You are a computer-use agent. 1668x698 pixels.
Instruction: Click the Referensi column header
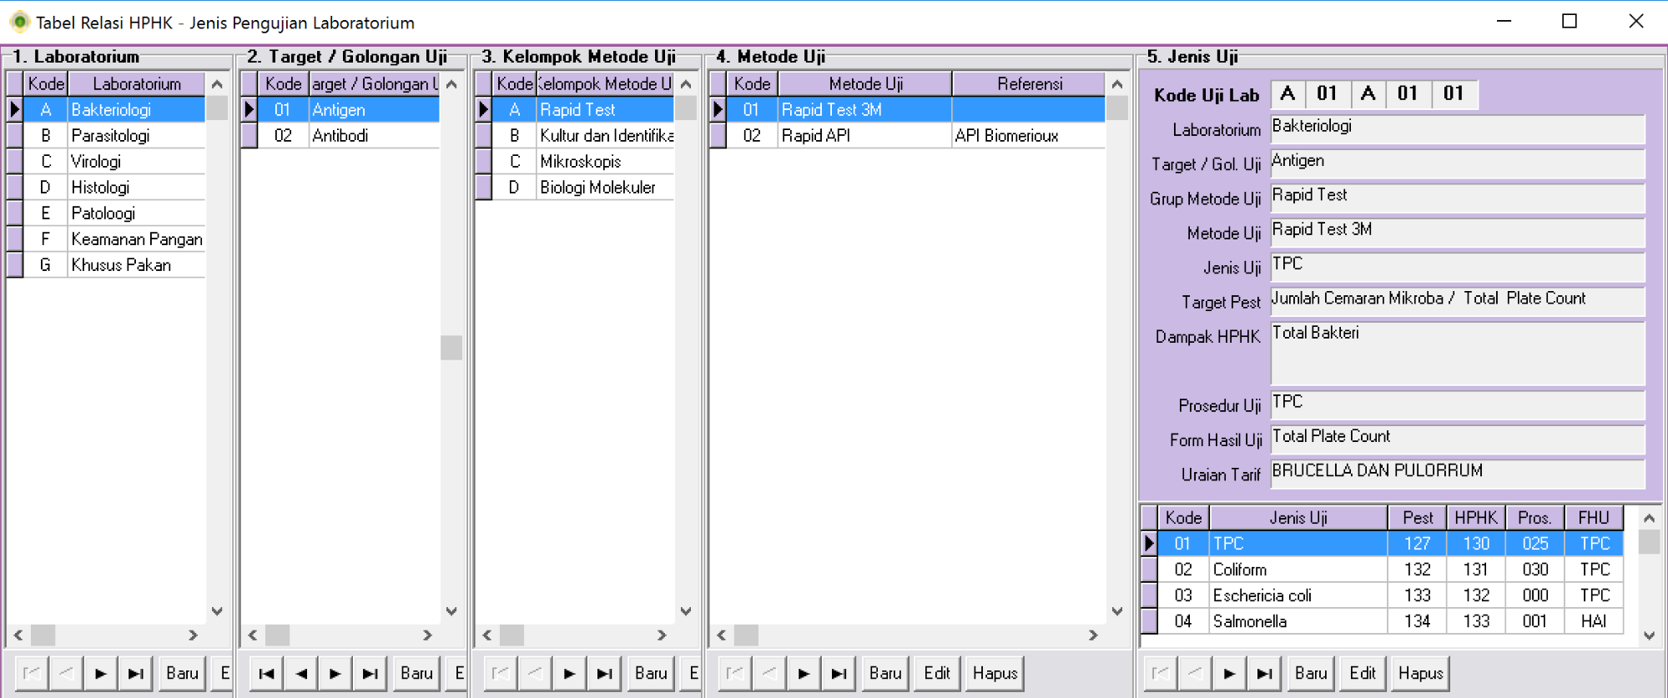(x=1029, y=83)
